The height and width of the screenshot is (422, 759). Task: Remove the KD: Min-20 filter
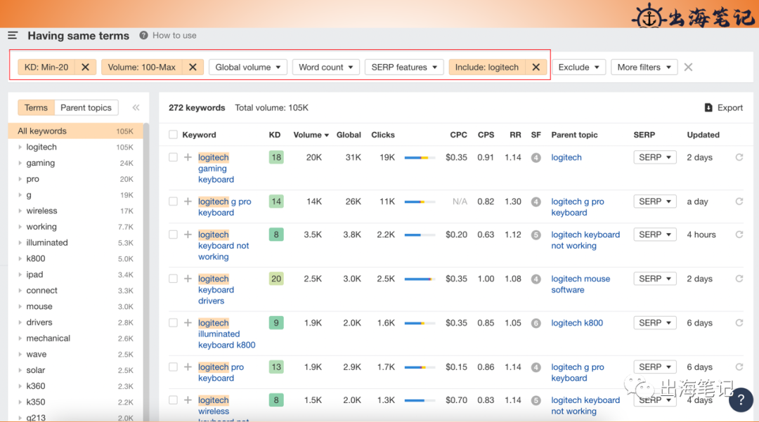coord(85,67)
